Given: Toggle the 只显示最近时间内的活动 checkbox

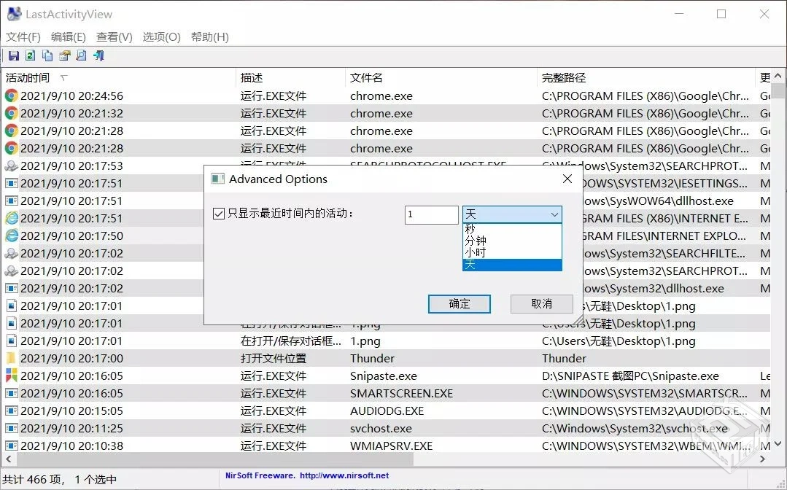Looking at the screenshot, I should pyautogui.click(x=218, y=214).
